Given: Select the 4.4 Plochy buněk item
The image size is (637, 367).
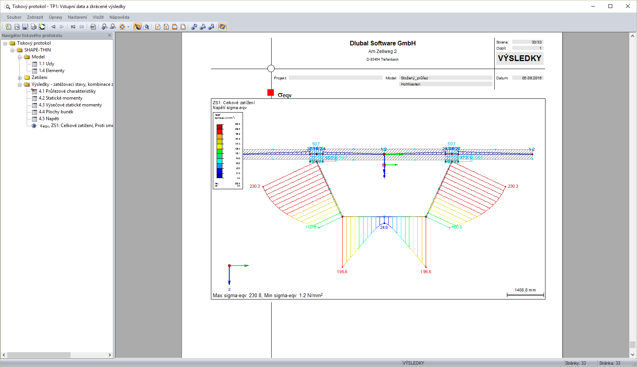Looking at the screenshot, I should (56, 112).
